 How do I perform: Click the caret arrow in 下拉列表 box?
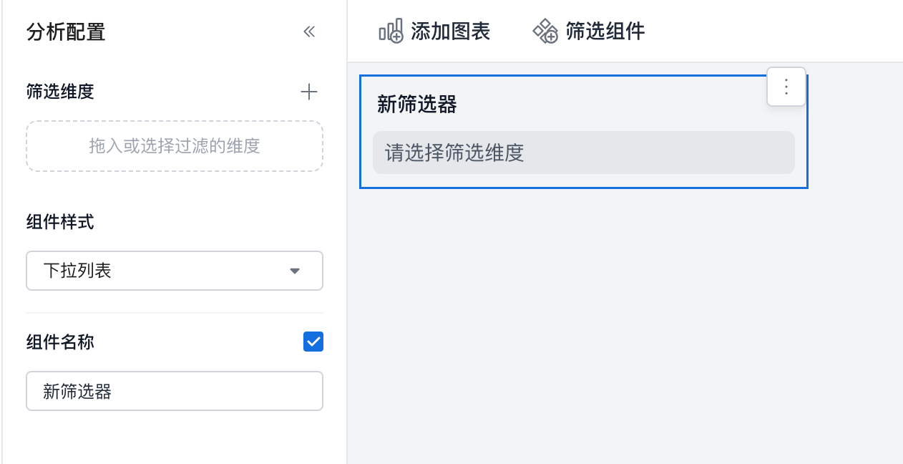(x=294, y=271)
